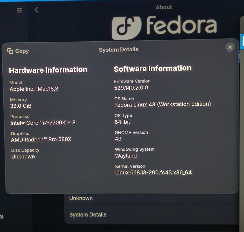Click the 'Kernel Version' label
The image size is (244, 232).
tap(130, 166)
